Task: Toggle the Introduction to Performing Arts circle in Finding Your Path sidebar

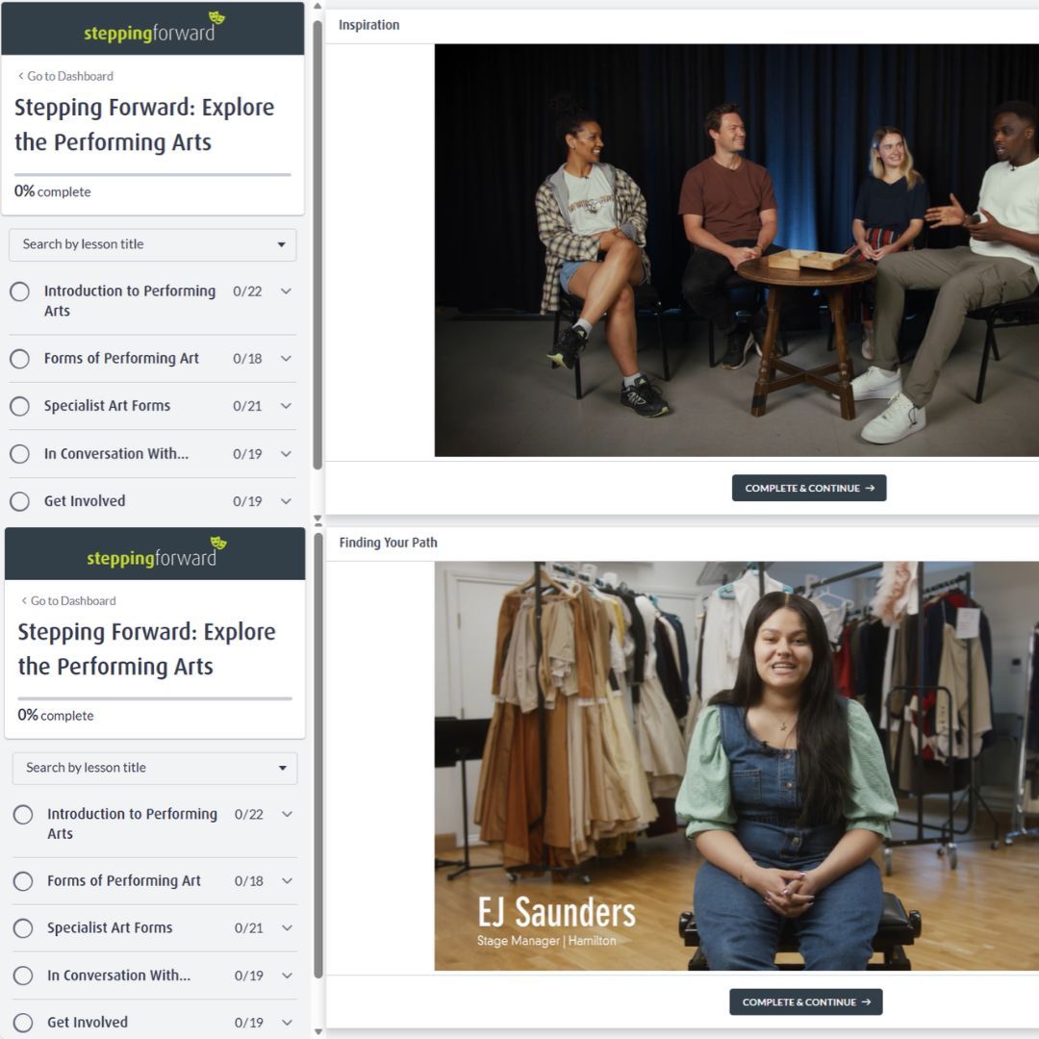Action: pos(23,815)
